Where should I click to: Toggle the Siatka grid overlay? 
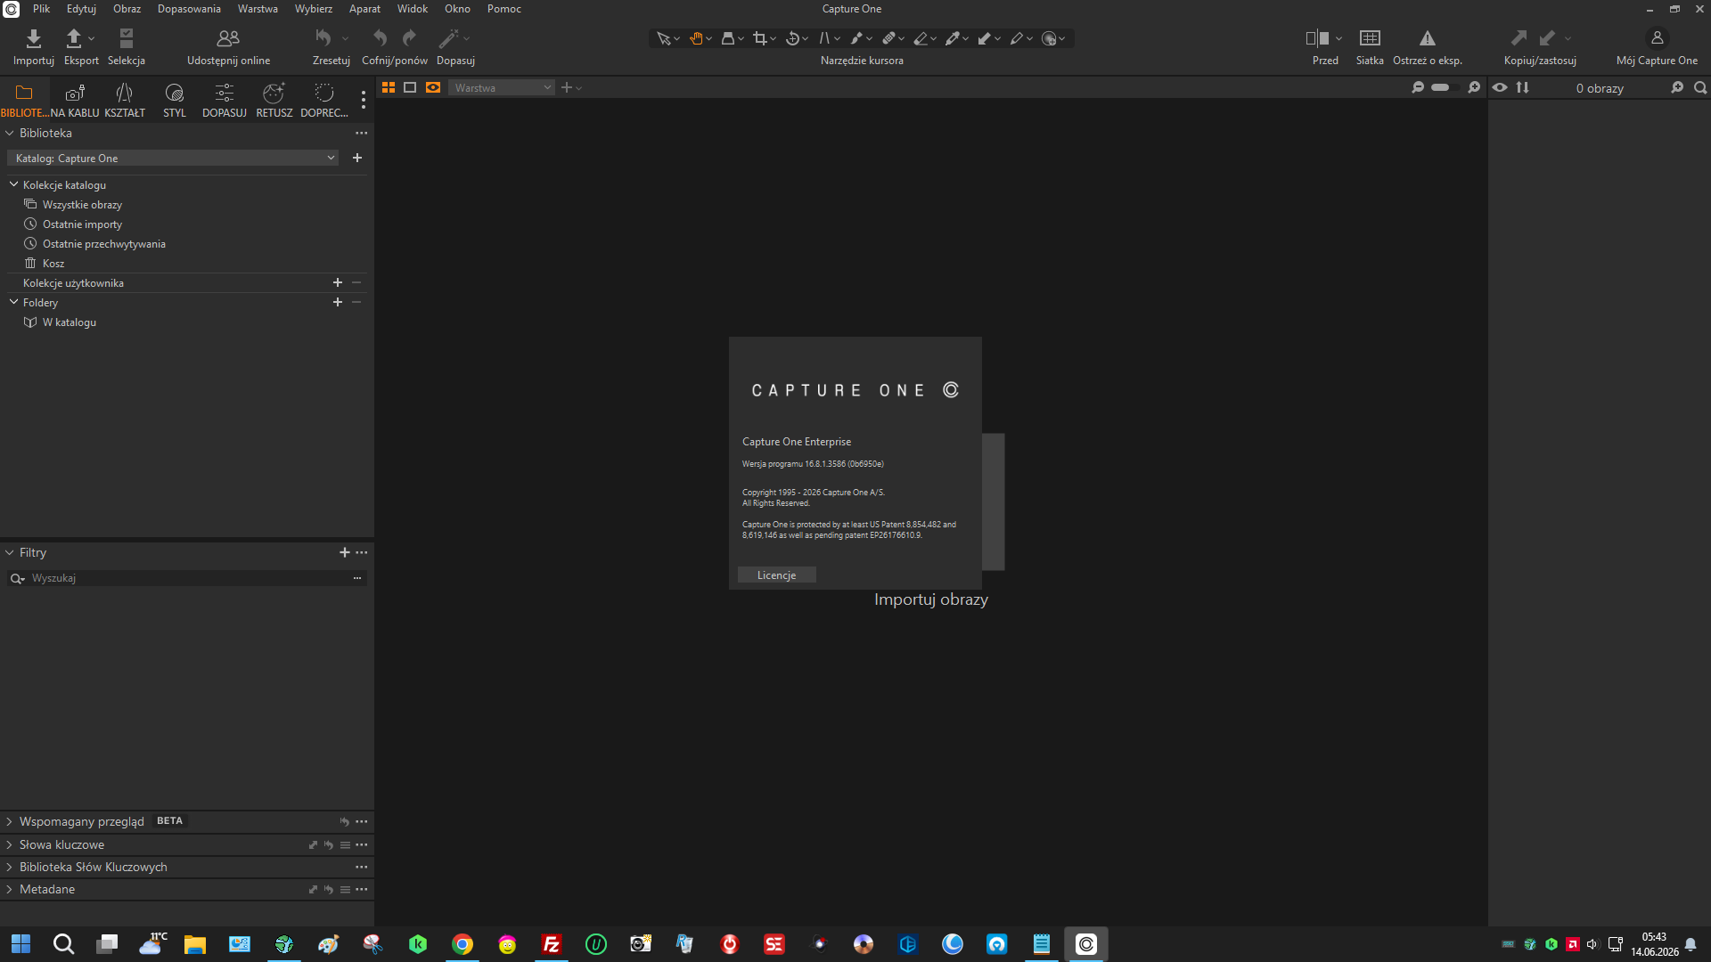pyautogui.click(x=1370, y=38)
